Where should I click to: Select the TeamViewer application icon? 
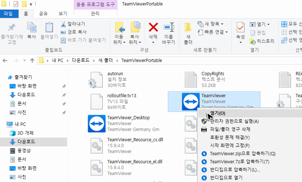(x=191, y=102)
